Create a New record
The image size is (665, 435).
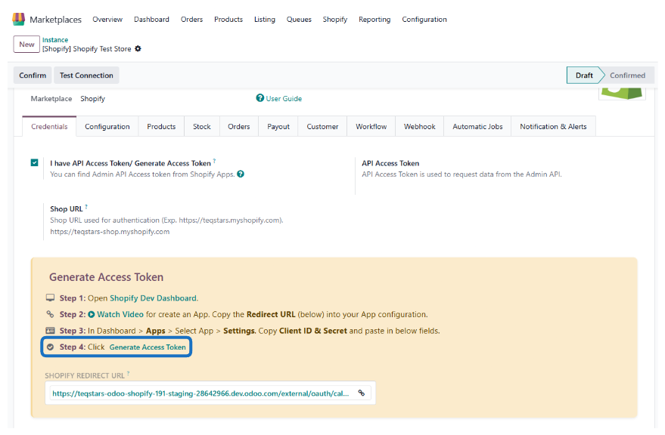[26, 44]
